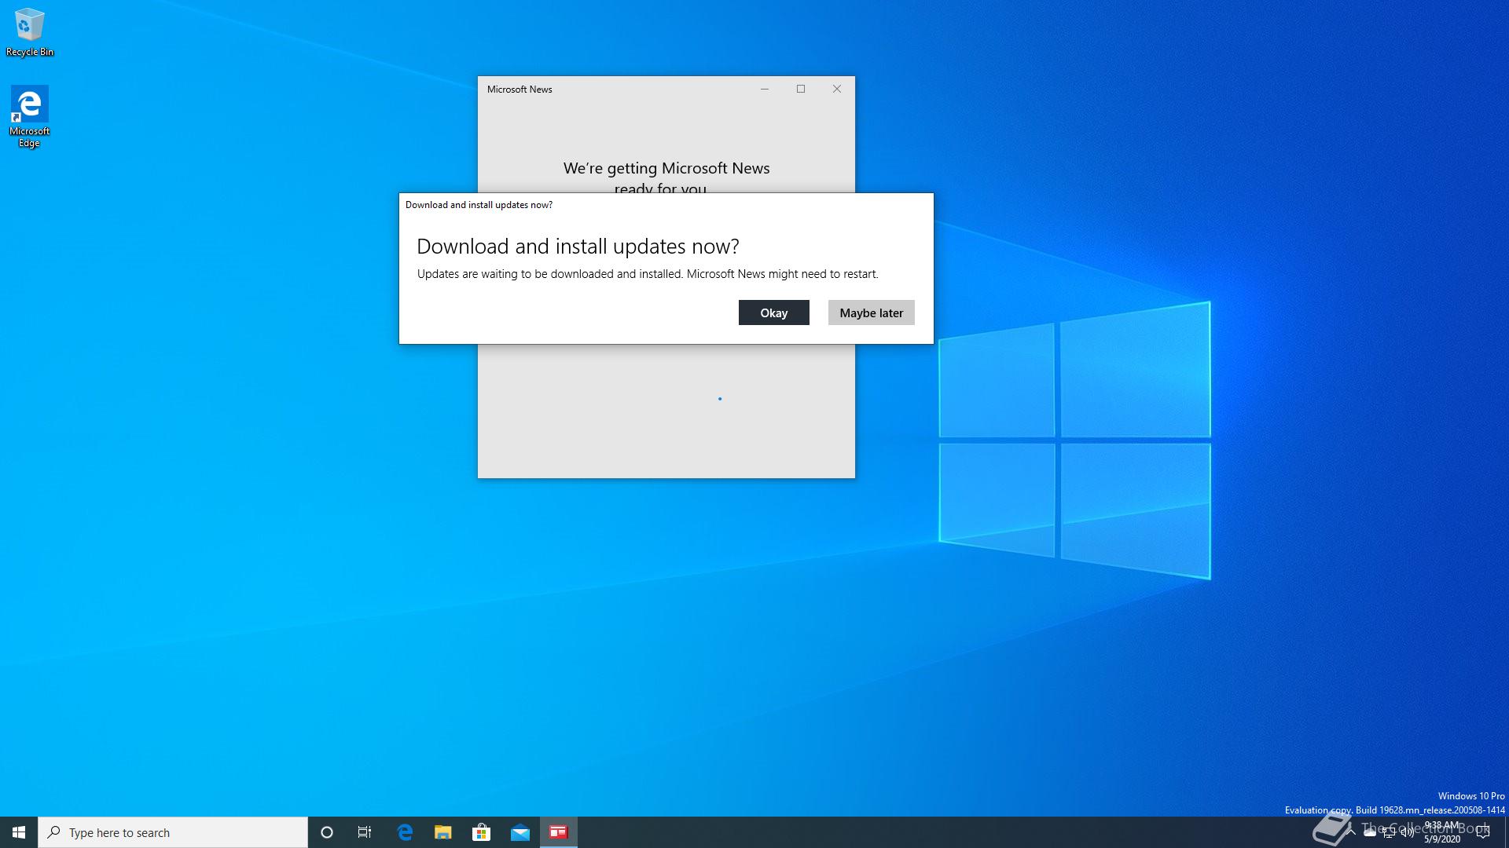Close the Microsoft News window
The width and height of the screenshot is (1509, 848).
tap(837, 89)
